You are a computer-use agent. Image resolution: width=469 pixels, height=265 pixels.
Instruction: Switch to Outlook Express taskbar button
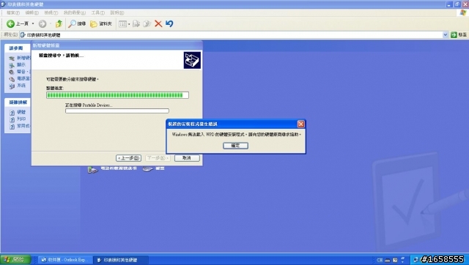coord(64,260)
